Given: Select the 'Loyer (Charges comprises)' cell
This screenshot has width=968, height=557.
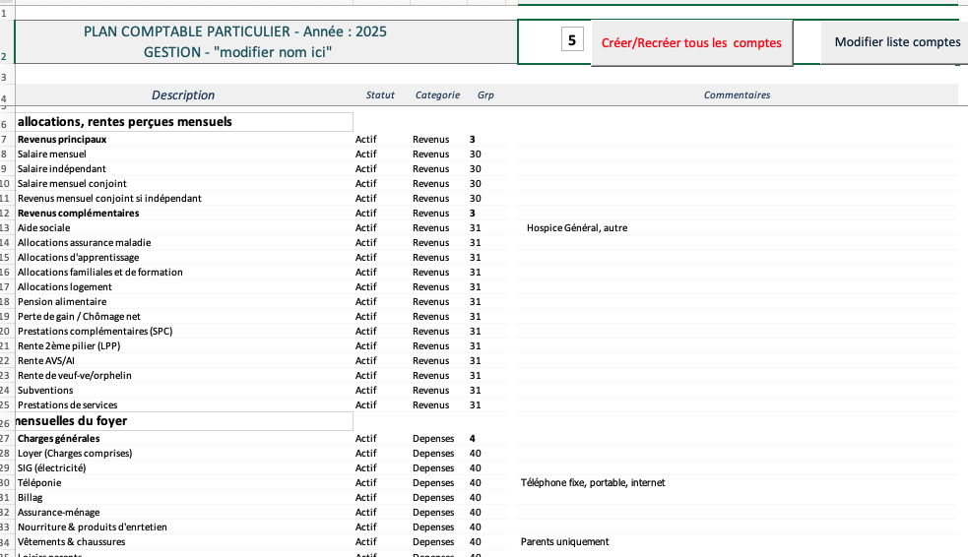Looking at the screenshot, I should click(75, 454).
